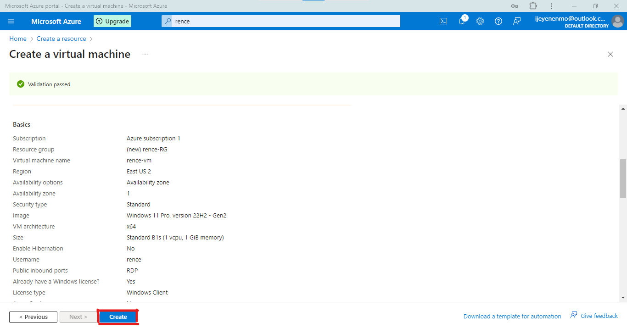Click the 'VM architecture' label

click(34, 227)
